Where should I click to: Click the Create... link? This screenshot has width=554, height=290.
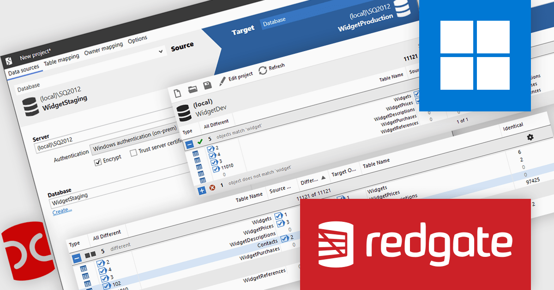point(62,211)
